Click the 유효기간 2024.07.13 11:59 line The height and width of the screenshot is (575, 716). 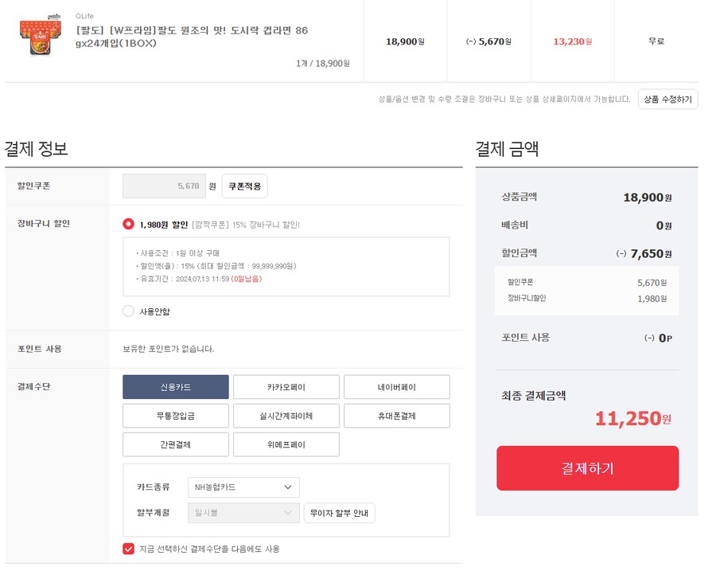click(x=199, y=279)
